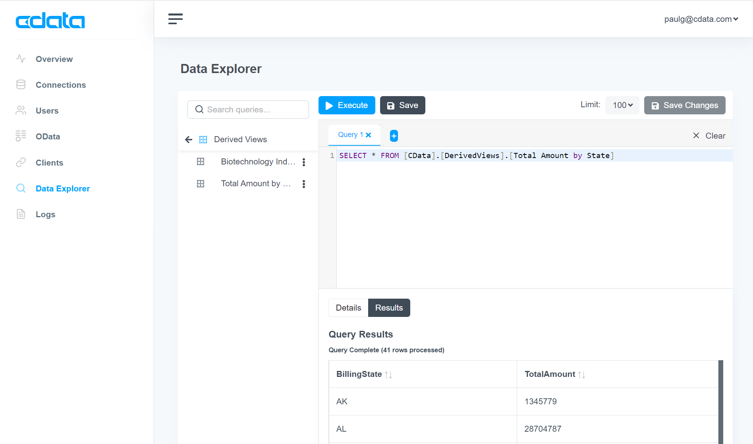Click the Save Changes button
Viewport: 753px width, 444px height.
(685, 105)
